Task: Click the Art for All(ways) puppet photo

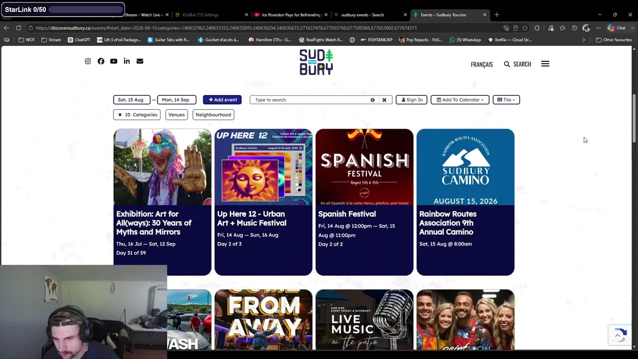Action: pyautogui.click(x=162, y=167)
